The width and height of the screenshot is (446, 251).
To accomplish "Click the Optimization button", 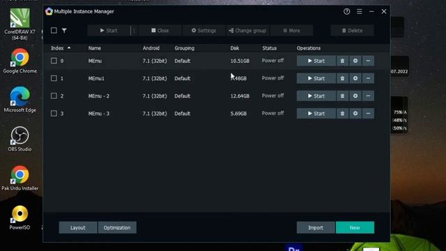I will coord(117,228).
